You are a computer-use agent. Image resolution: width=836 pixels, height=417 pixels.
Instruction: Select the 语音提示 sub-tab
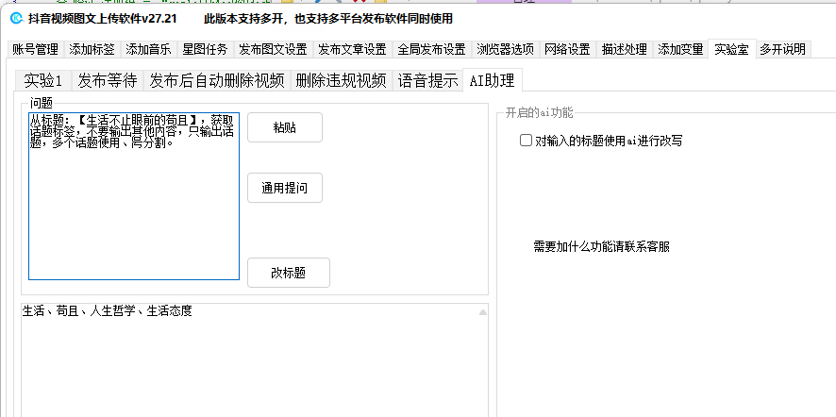pyautogui.click(x=427, y=80)
